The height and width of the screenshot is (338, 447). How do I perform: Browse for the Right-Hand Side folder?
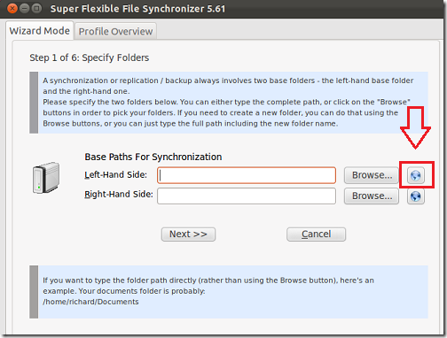(x=372, y=196)
